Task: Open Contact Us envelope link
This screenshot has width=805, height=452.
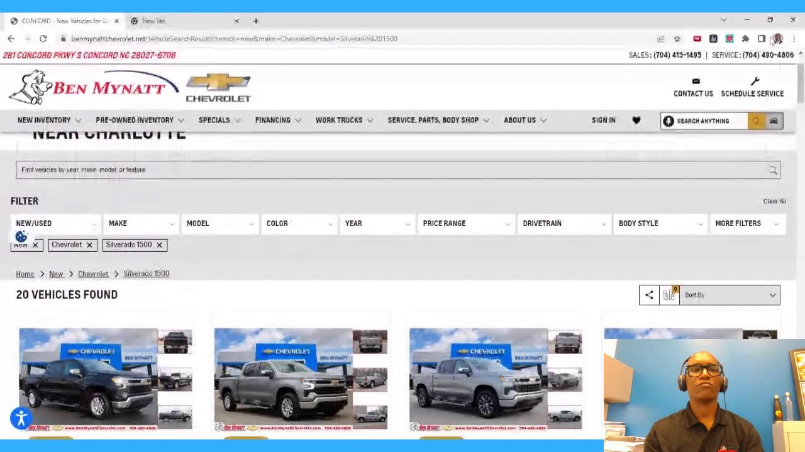Action: pos(693,87)
